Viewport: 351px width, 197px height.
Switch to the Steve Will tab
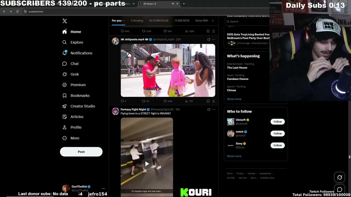click(x=202, y=21)
